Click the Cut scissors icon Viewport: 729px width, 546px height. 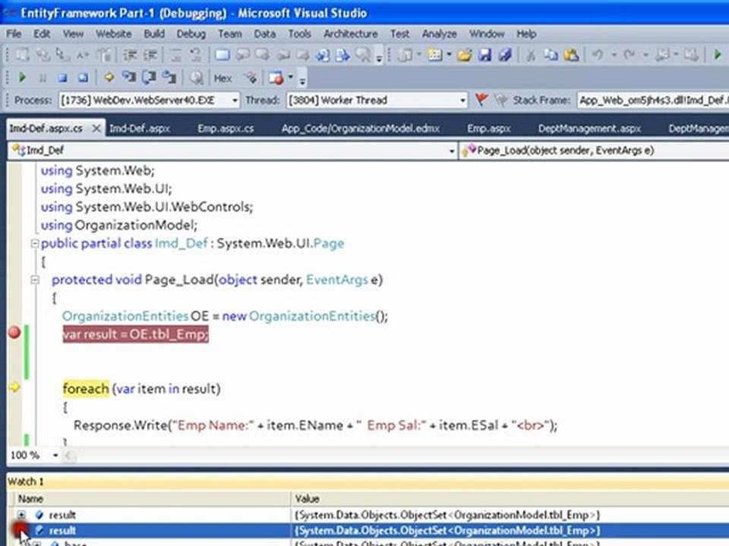pos(531,55)
